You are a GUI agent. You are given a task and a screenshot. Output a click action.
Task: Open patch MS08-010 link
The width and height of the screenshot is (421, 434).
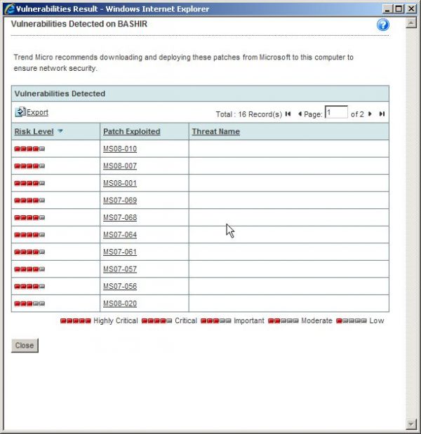pos(120,149)
